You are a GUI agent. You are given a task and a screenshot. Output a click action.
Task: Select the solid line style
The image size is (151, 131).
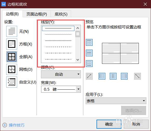click(x=58, y=28)
